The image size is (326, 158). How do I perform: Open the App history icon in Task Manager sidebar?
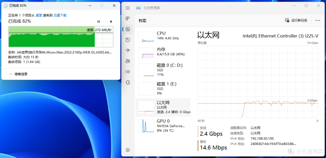click(128, 40)
